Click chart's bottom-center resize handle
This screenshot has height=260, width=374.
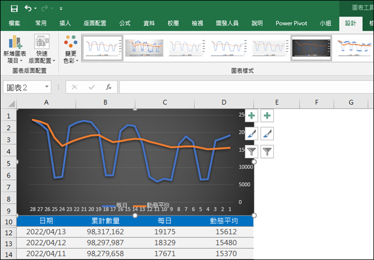(x=135, y=215)
